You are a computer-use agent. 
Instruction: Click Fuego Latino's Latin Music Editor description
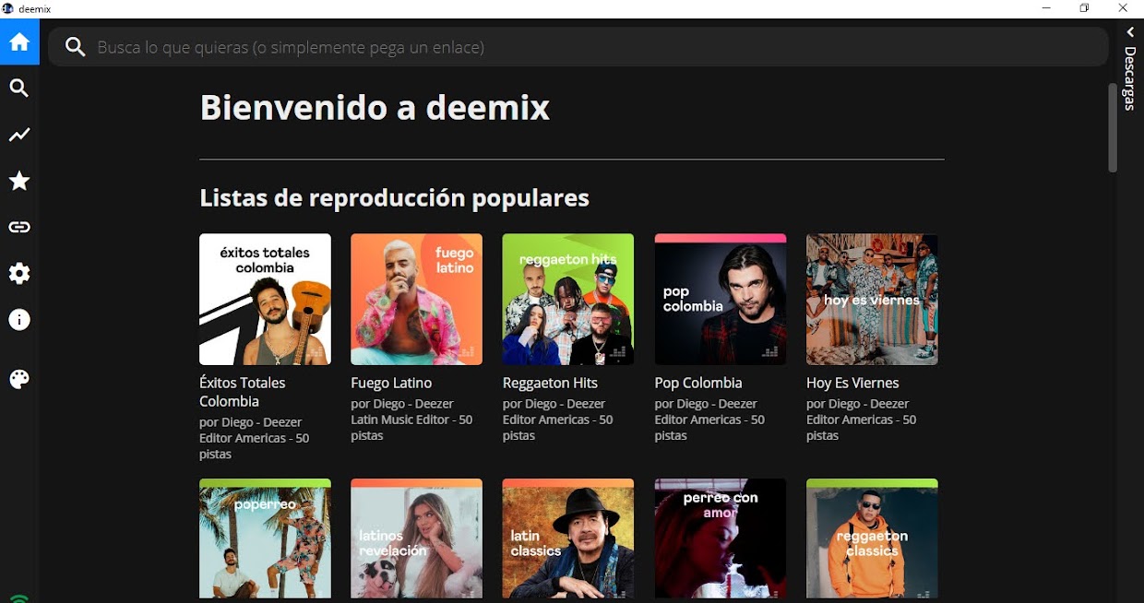tap(411, 420)
